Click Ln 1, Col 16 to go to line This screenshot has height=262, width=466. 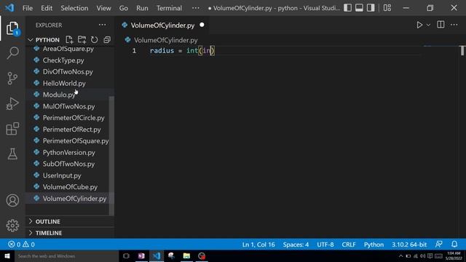[258, 245]
